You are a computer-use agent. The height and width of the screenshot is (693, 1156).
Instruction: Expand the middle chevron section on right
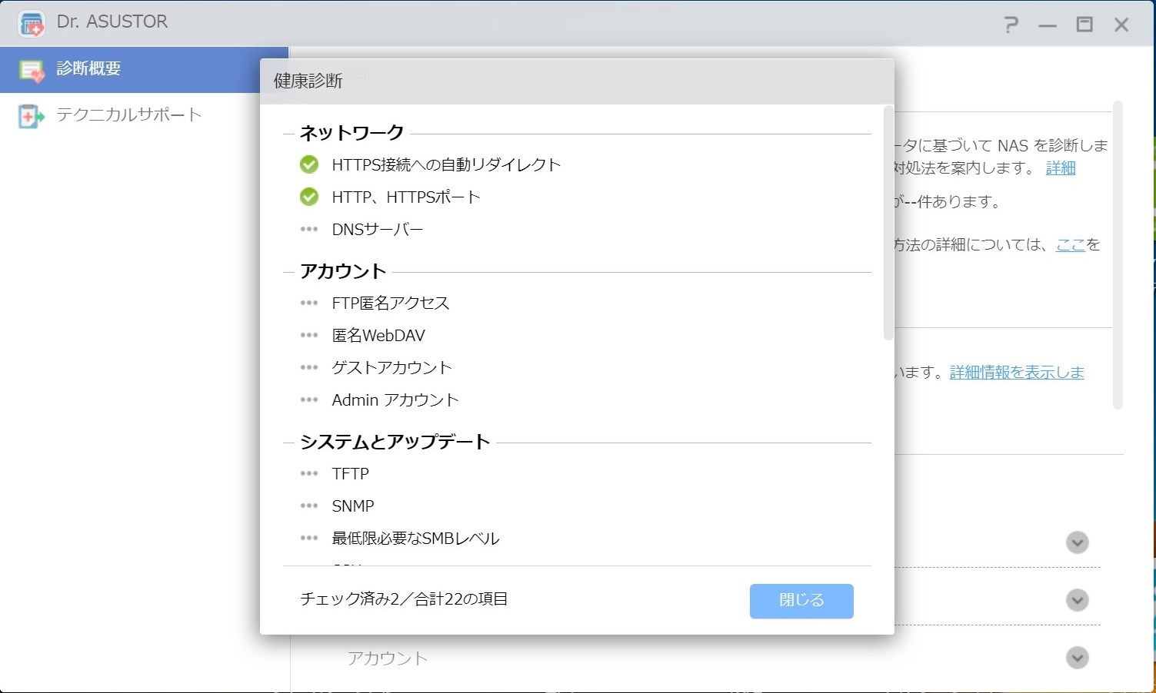tap(1077, 600)
